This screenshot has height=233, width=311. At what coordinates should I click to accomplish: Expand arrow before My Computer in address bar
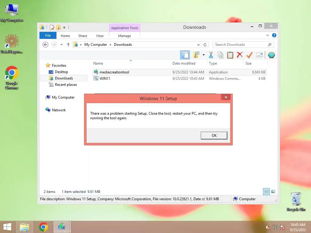pos(81,45)
